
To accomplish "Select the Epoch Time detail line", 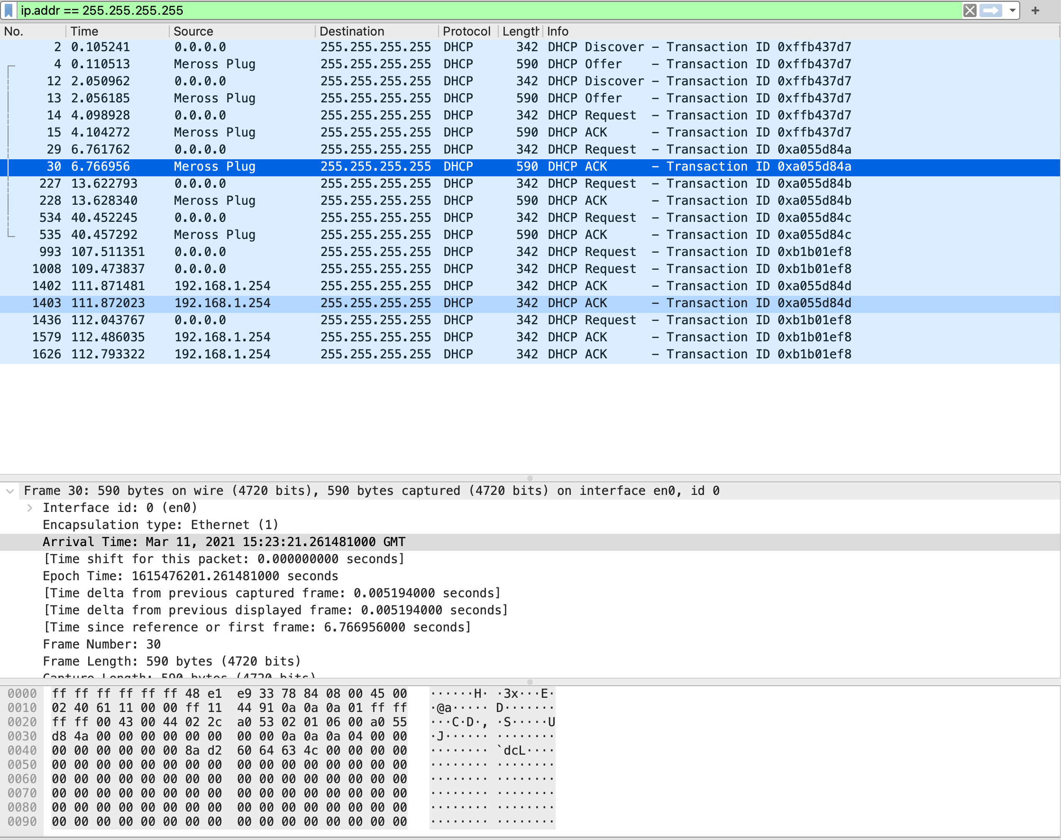I will pyautogui.click(x=191, y=576).
